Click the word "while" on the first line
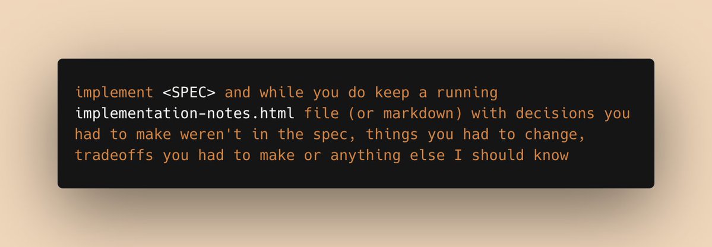 [x=281, y=93]
